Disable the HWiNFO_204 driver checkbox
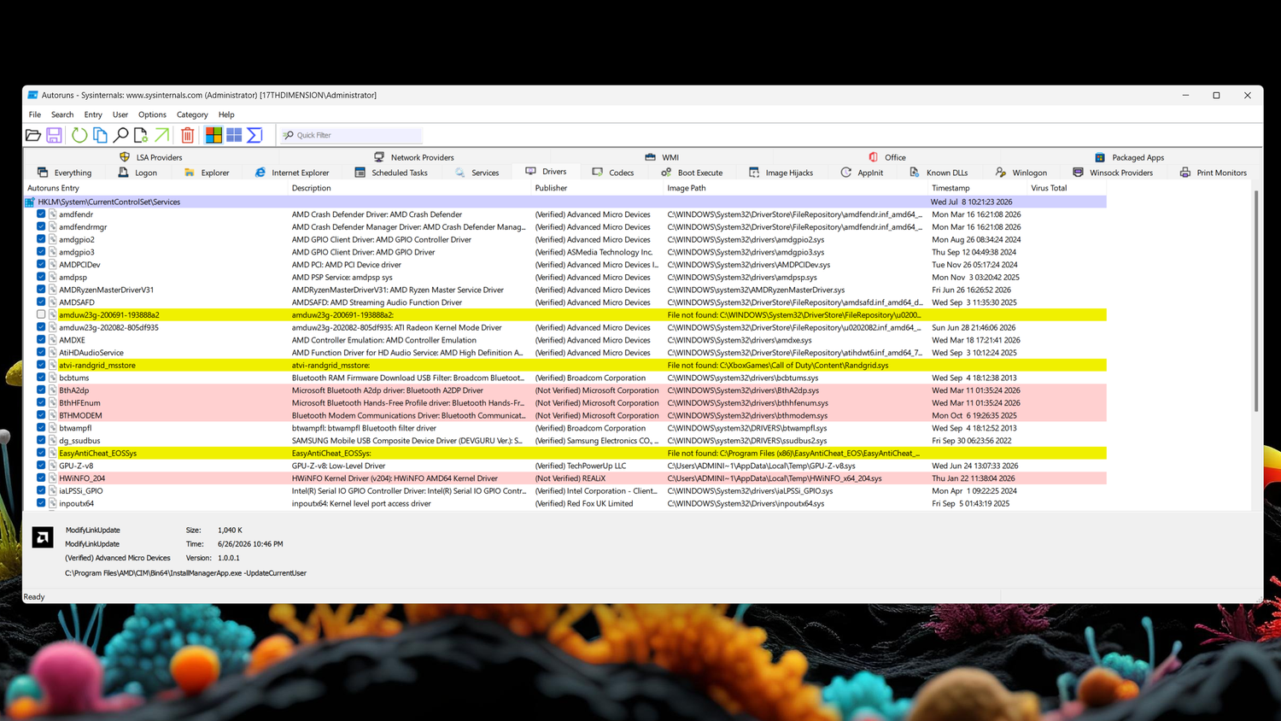 pyautogui.click(x=41, y=478)
